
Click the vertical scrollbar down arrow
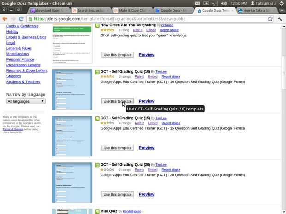pos(284,212)
